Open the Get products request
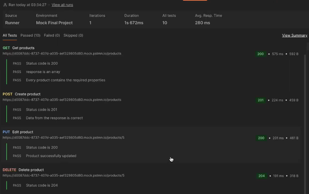 point(23,48)
